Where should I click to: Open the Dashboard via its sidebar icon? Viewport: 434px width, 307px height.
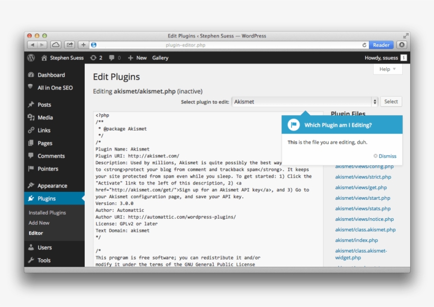(x=32, y=75)
